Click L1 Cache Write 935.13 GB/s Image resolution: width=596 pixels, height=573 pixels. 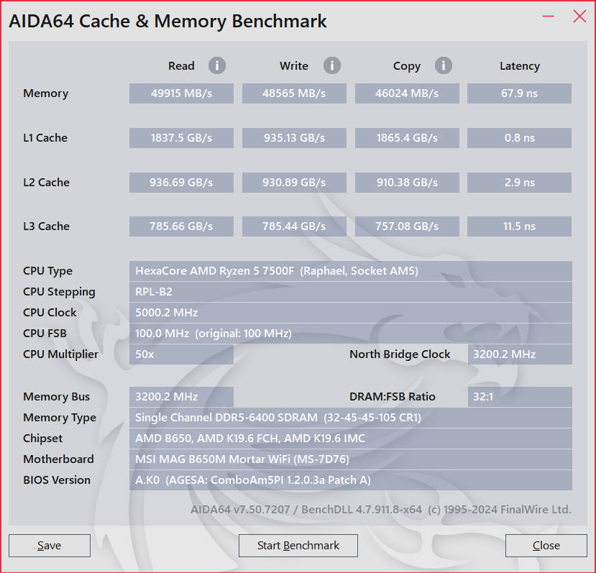(x=294, y=138)
